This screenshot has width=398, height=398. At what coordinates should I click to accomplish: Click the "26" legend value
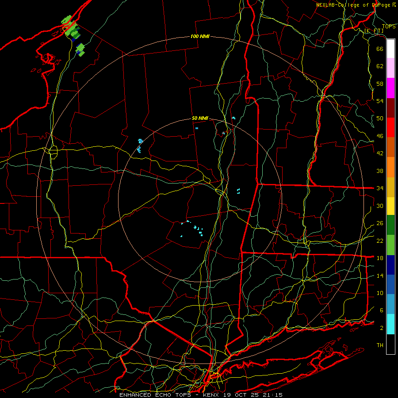coord(380,223)
